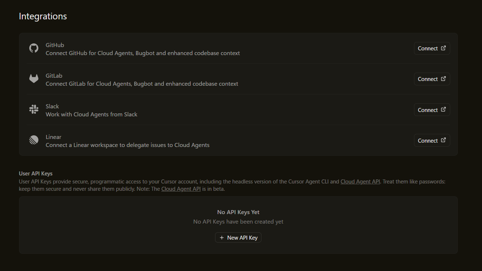Click external-link icon on GitHub Connect button
This screenshot has width=482, height=271.
tap(443, 48)
